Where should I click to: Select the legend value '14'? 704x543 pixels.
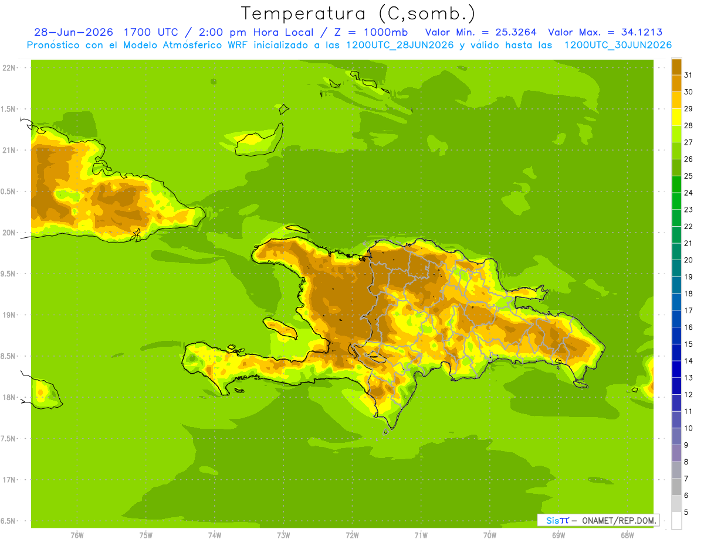[x=688, y=361]
